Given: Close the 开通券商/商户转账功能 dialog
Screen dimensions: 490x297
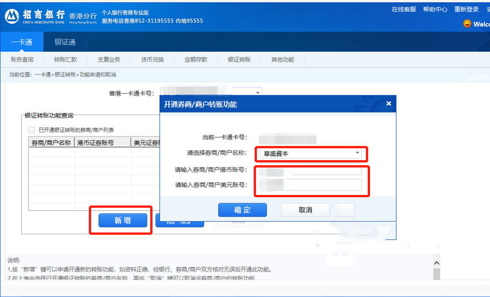Looking at the screenshot, I should [x=388, y=103].
